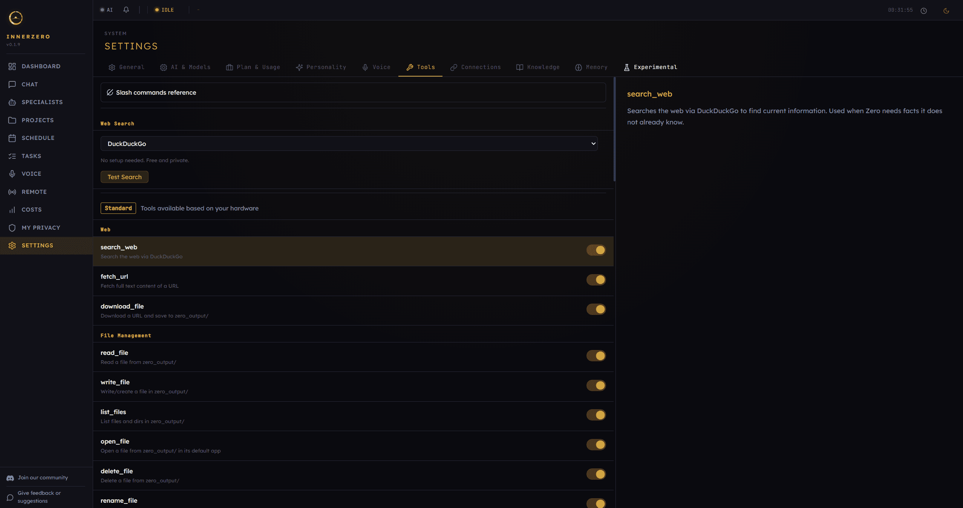
Task: Click the AI & Models chip icon
Action: click(x=163, y=68)
